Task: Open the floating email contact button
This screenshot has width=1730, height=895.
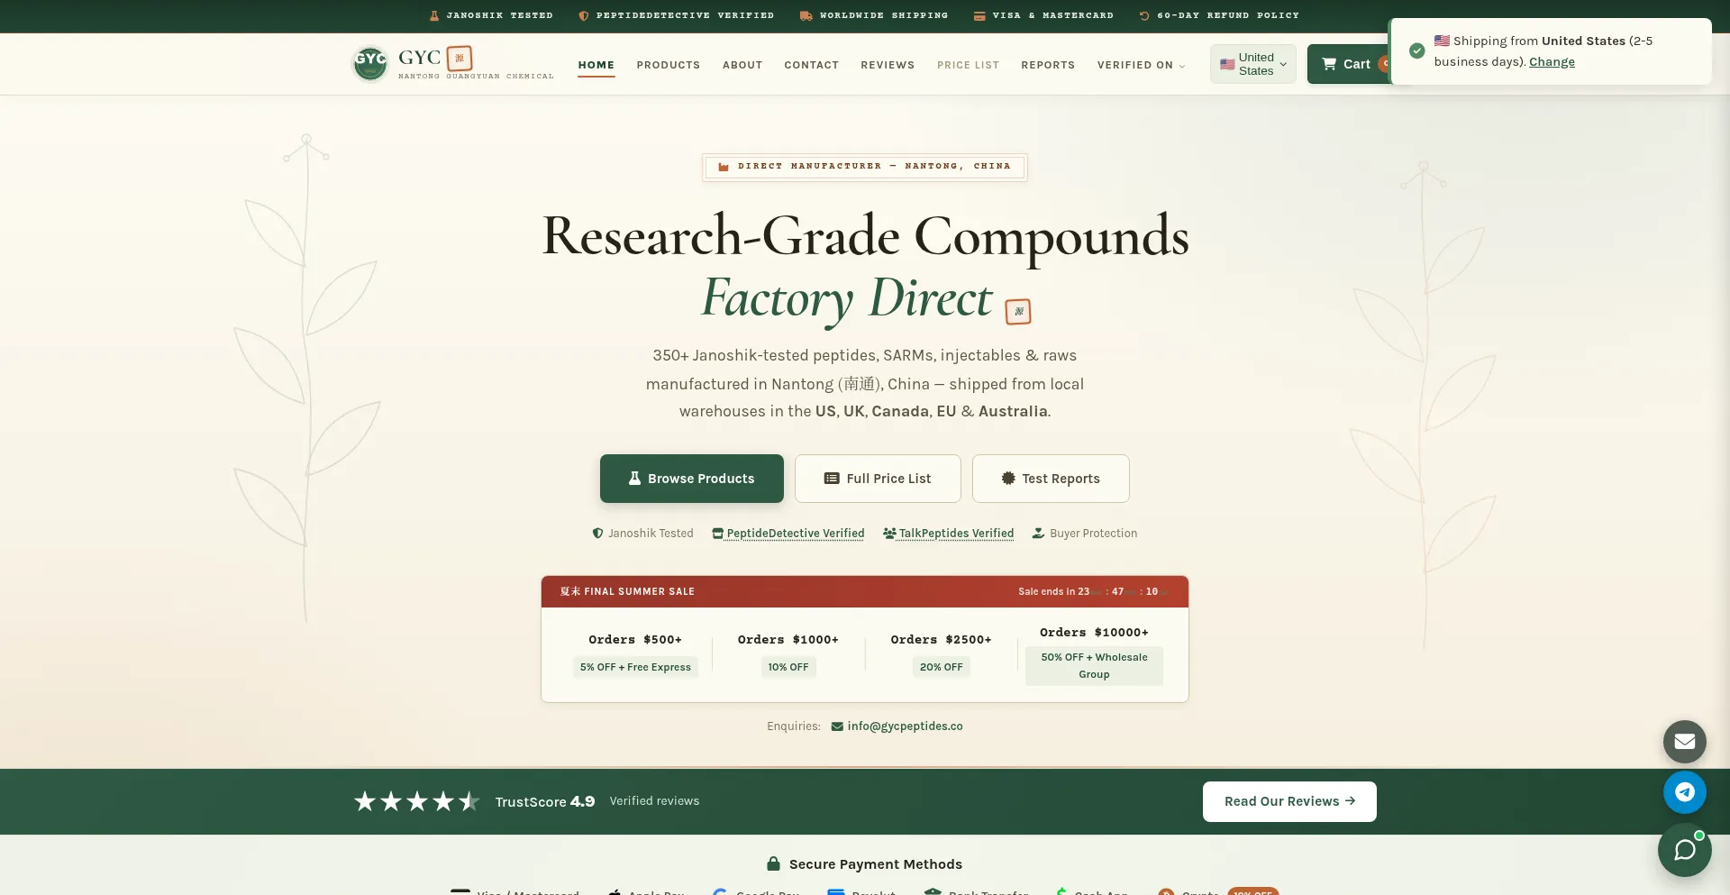Action: click(x=1685, y=742)
